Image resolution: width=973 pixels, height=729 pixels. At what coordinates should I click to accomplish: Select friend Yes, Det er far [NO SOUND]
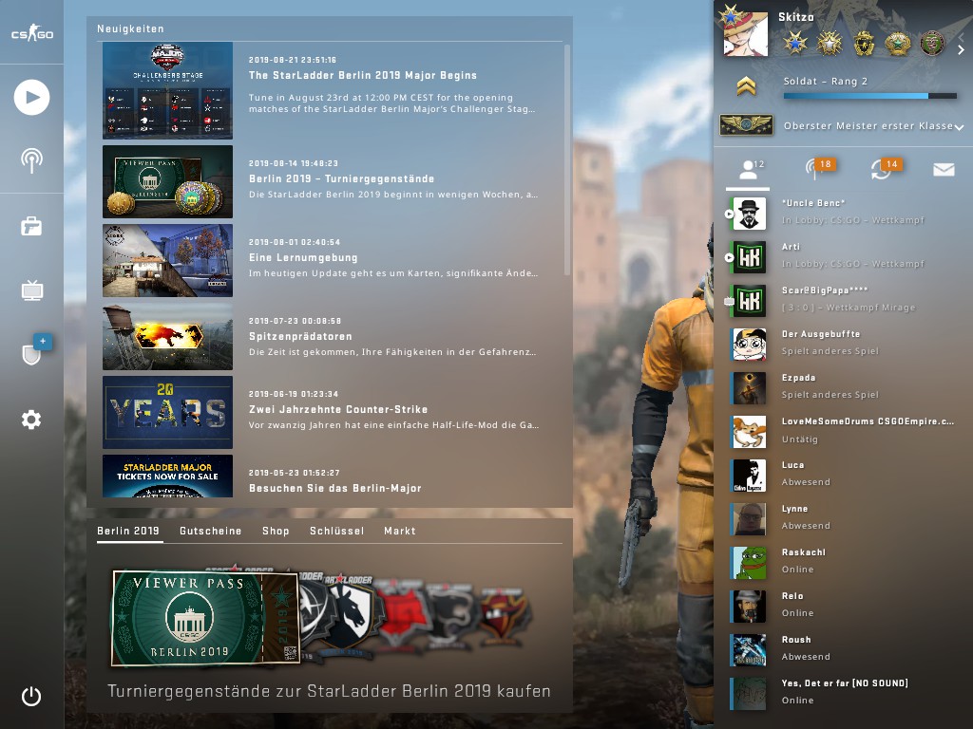(x=844, y=694)
